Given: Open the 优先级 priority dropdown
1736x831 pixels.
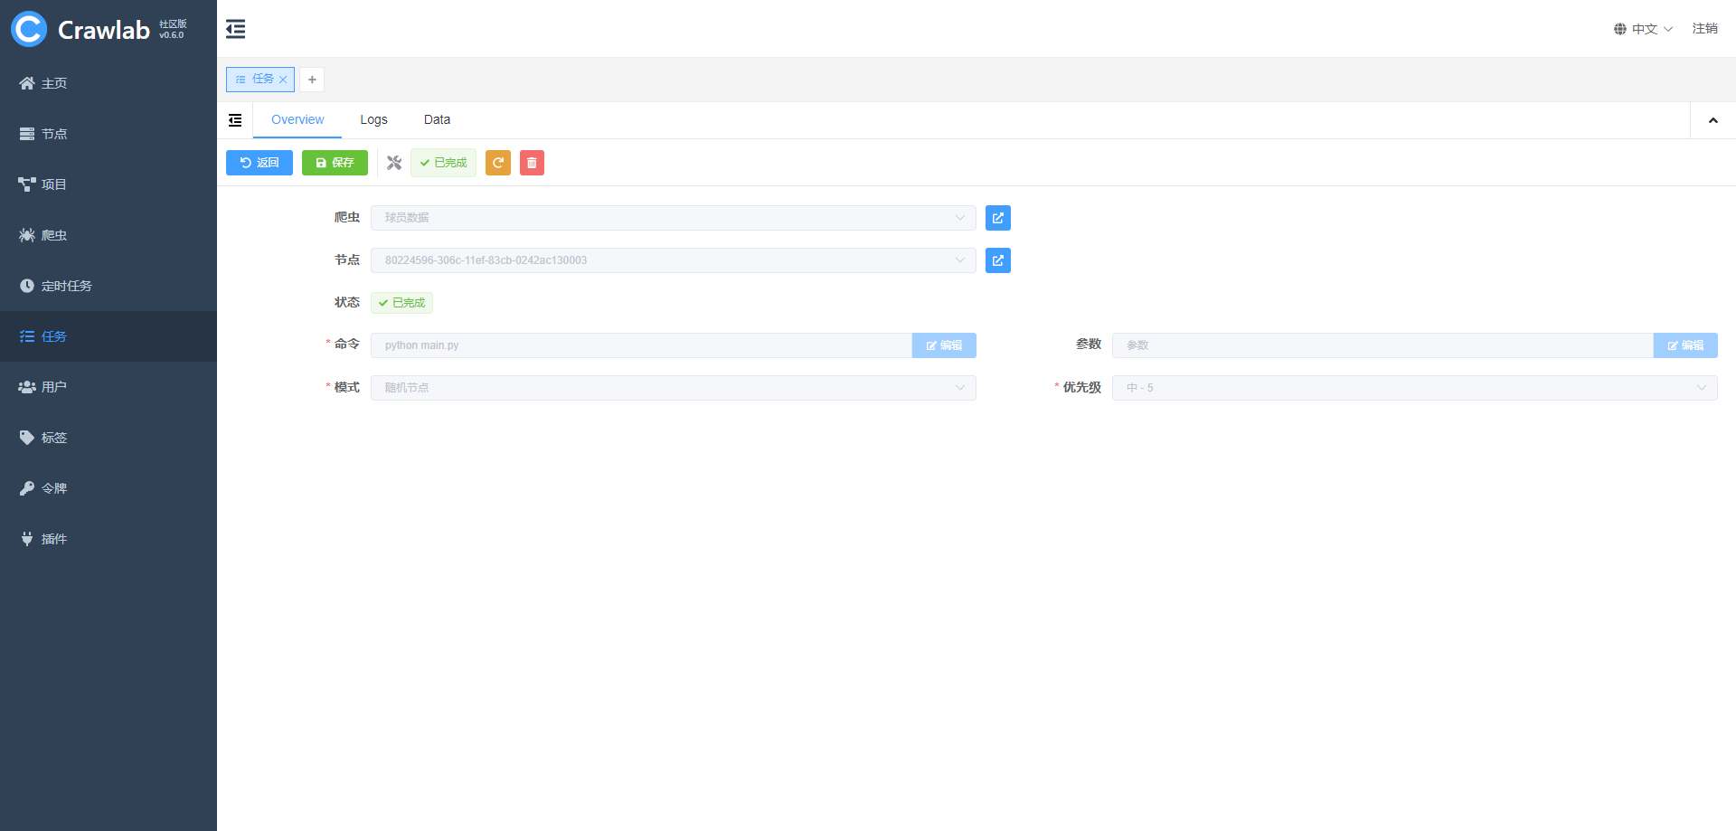Looking at the screenshot, I should coord(1415,388).
